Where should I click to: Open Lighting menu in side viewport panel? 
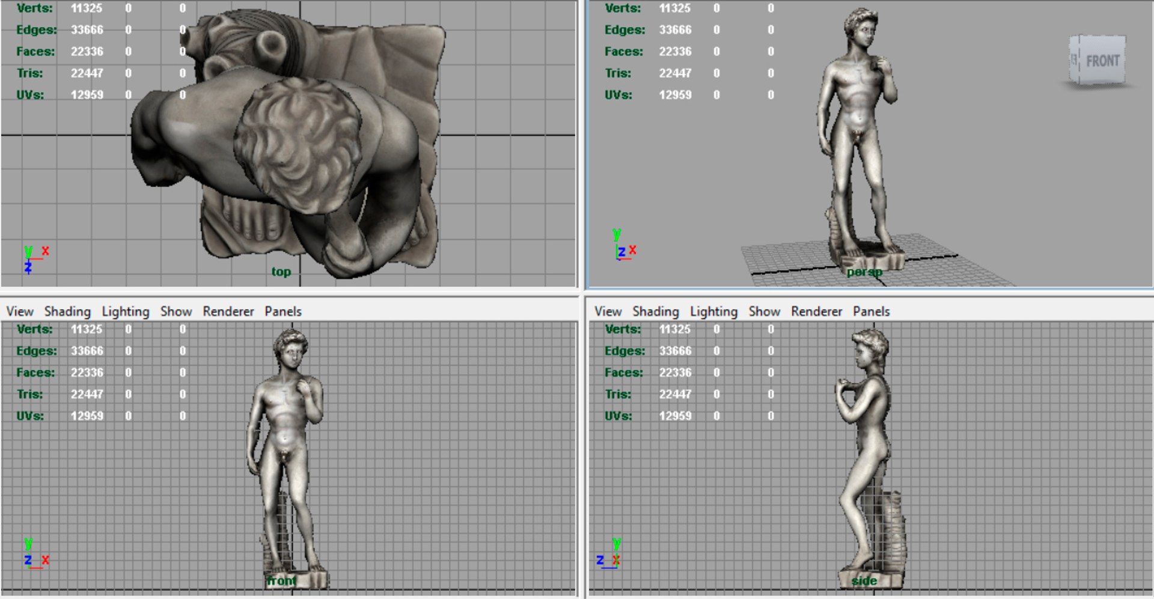(x=714, y=311)
